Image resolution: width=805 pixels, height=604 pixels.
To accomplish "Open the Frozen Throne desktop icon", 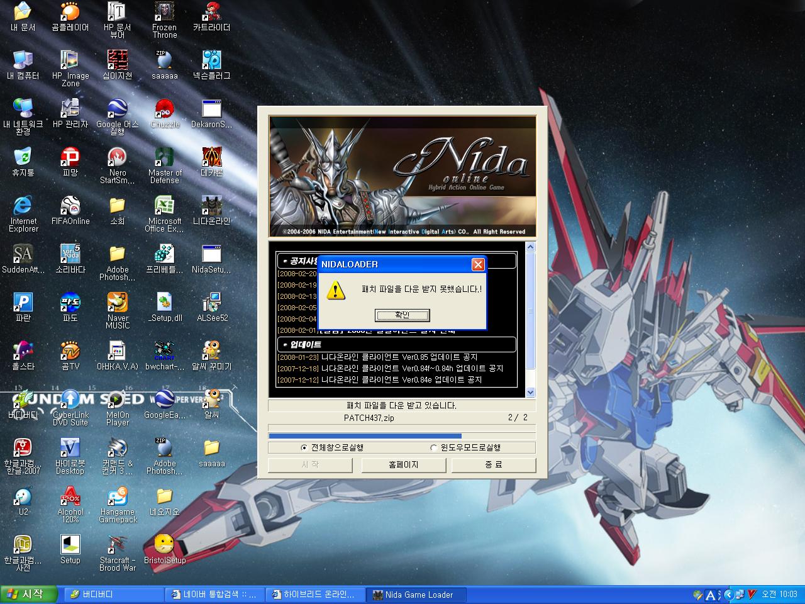I will (x=164, y=13).
